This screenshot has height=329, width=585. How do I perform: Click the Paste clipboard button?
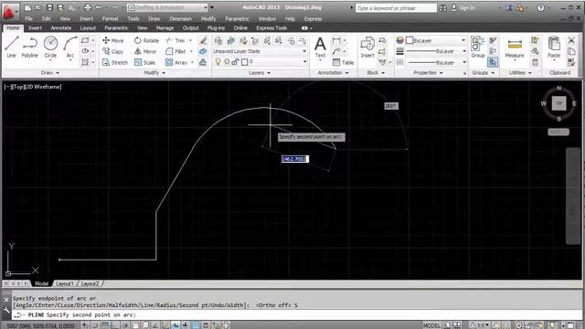click(x=554, y=47)
